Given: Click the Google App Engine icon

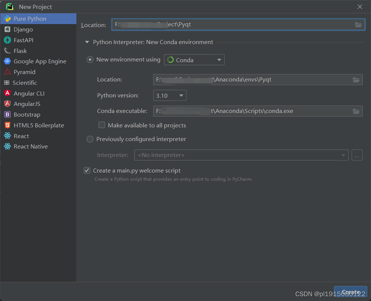Looking at the screenshot, I should pyautogui.click(x=7, y=61).
